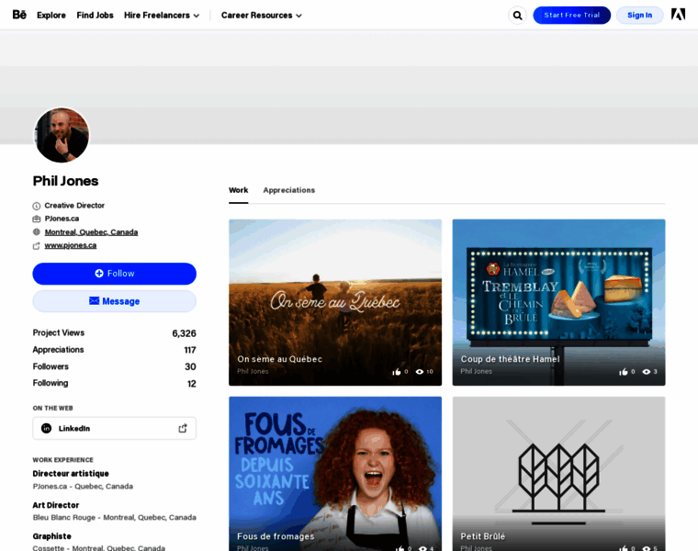Click views eye icon on Coup de théâtre Hamel

647,372
